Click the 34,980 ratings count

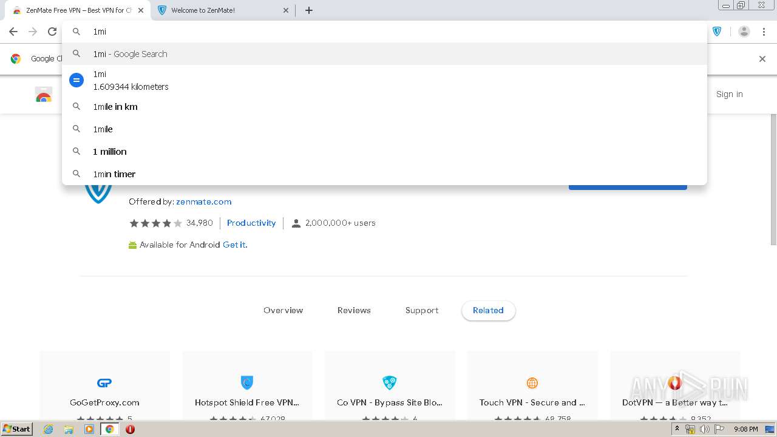coord(199,223)
